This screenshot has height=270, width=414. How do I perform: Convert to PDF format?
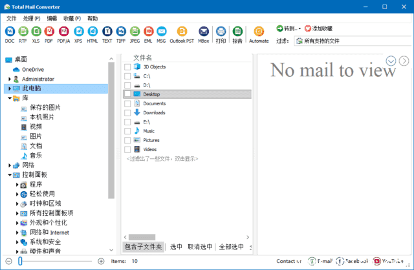tap(49, 34)
